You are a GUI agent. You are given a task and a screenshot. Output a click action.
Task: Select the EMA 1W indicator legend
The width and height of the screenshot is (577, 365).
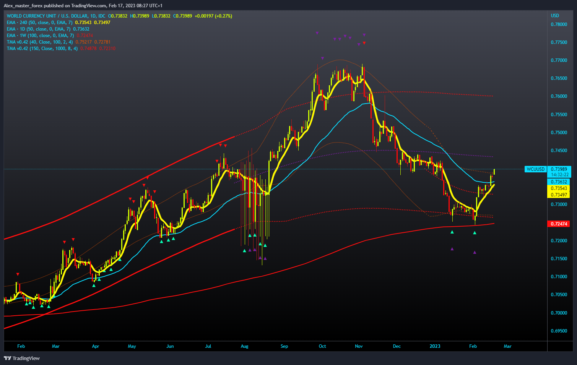pos(50,36)
